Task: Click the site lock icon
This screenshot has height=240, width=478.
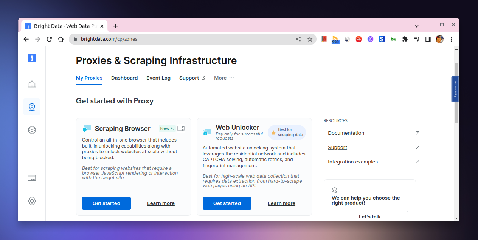Action: coord(75,39)
